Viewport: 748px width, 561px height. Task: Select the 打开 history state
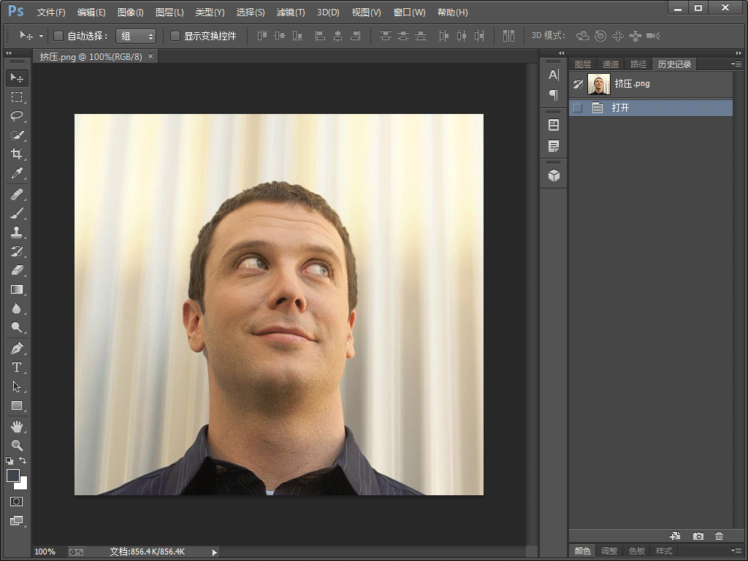click(651, 108)
